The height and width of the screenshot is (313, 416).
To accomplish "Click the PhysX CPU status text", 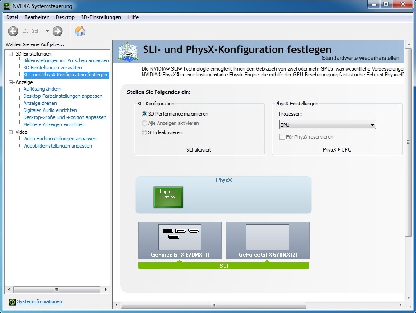I will tap(337, 150).
